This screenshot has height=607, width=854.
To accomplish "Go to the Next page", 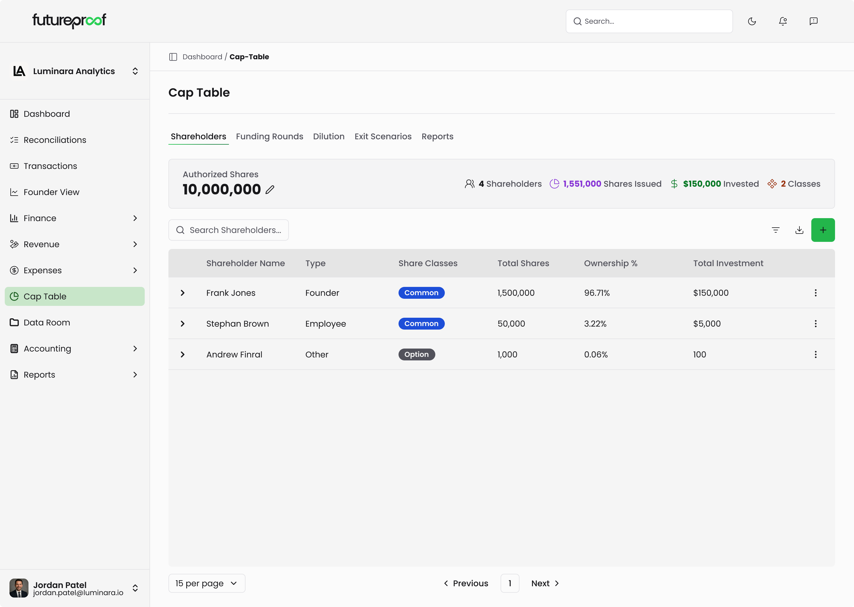I will point(545,583).
